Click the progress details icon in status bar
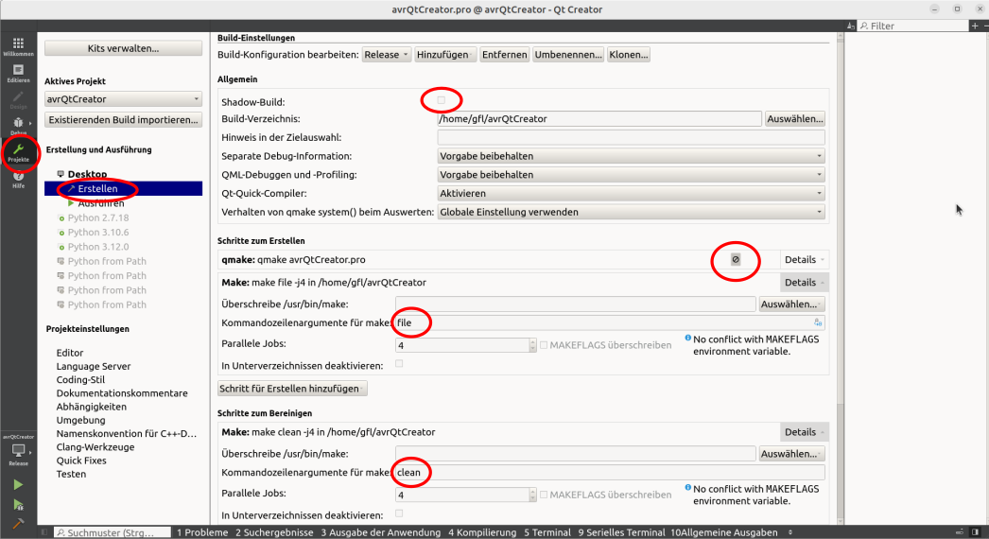Screen dimensions: 989x539 pos(960,532)
